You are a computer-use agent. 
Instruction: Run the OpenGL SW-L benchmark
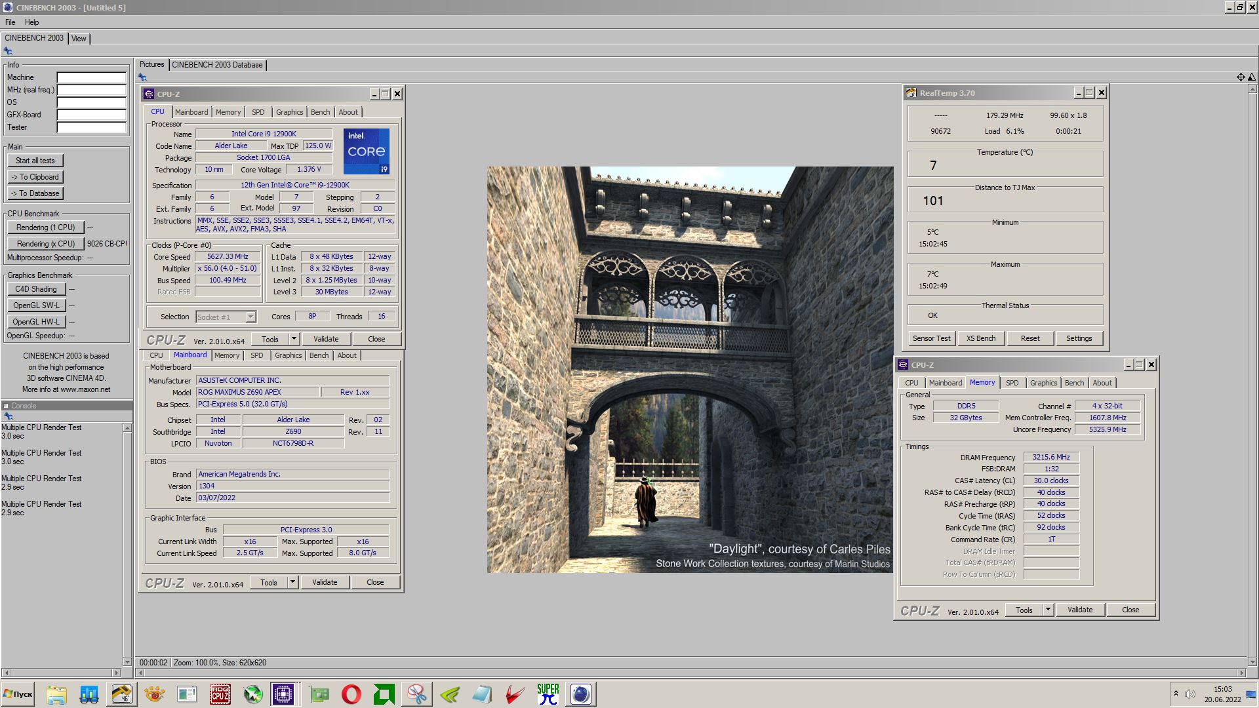[36, 305]
